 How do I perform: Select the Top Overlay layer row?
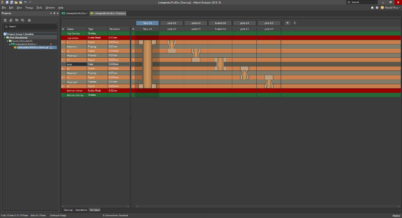coord(95,33)
